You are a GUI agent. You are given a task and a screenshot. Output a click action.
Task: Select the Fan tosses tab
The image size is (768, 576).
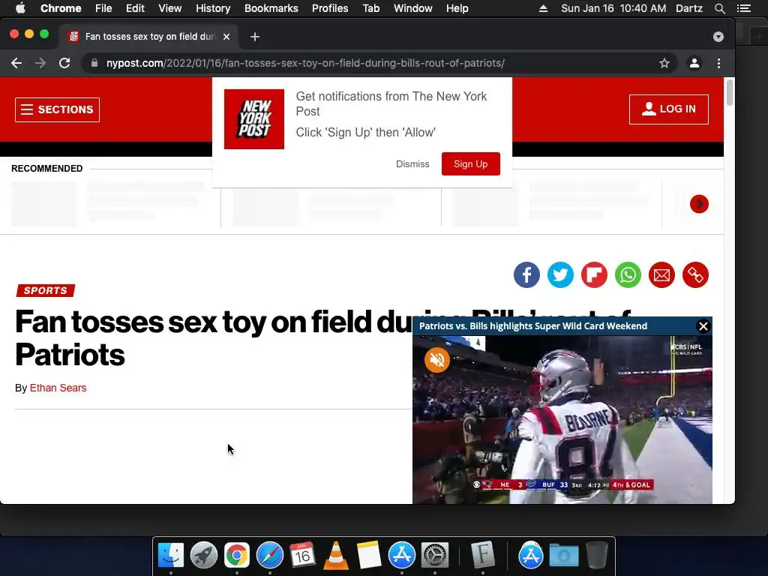coord(149,37)
